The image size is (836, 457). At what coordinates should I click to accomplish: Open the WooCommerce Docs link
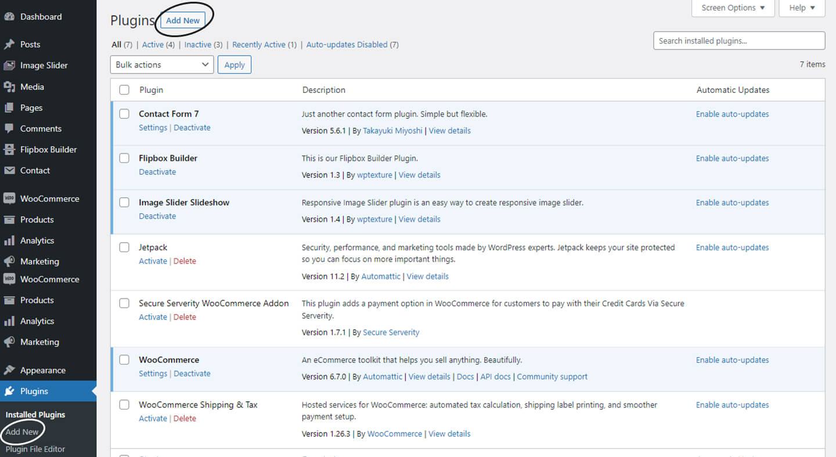(466, 377)
